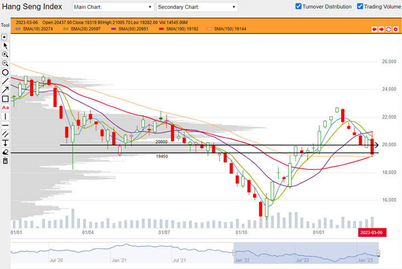402x269 pixels.
Task: Select the eraser tool
Action: click(5, 152)
